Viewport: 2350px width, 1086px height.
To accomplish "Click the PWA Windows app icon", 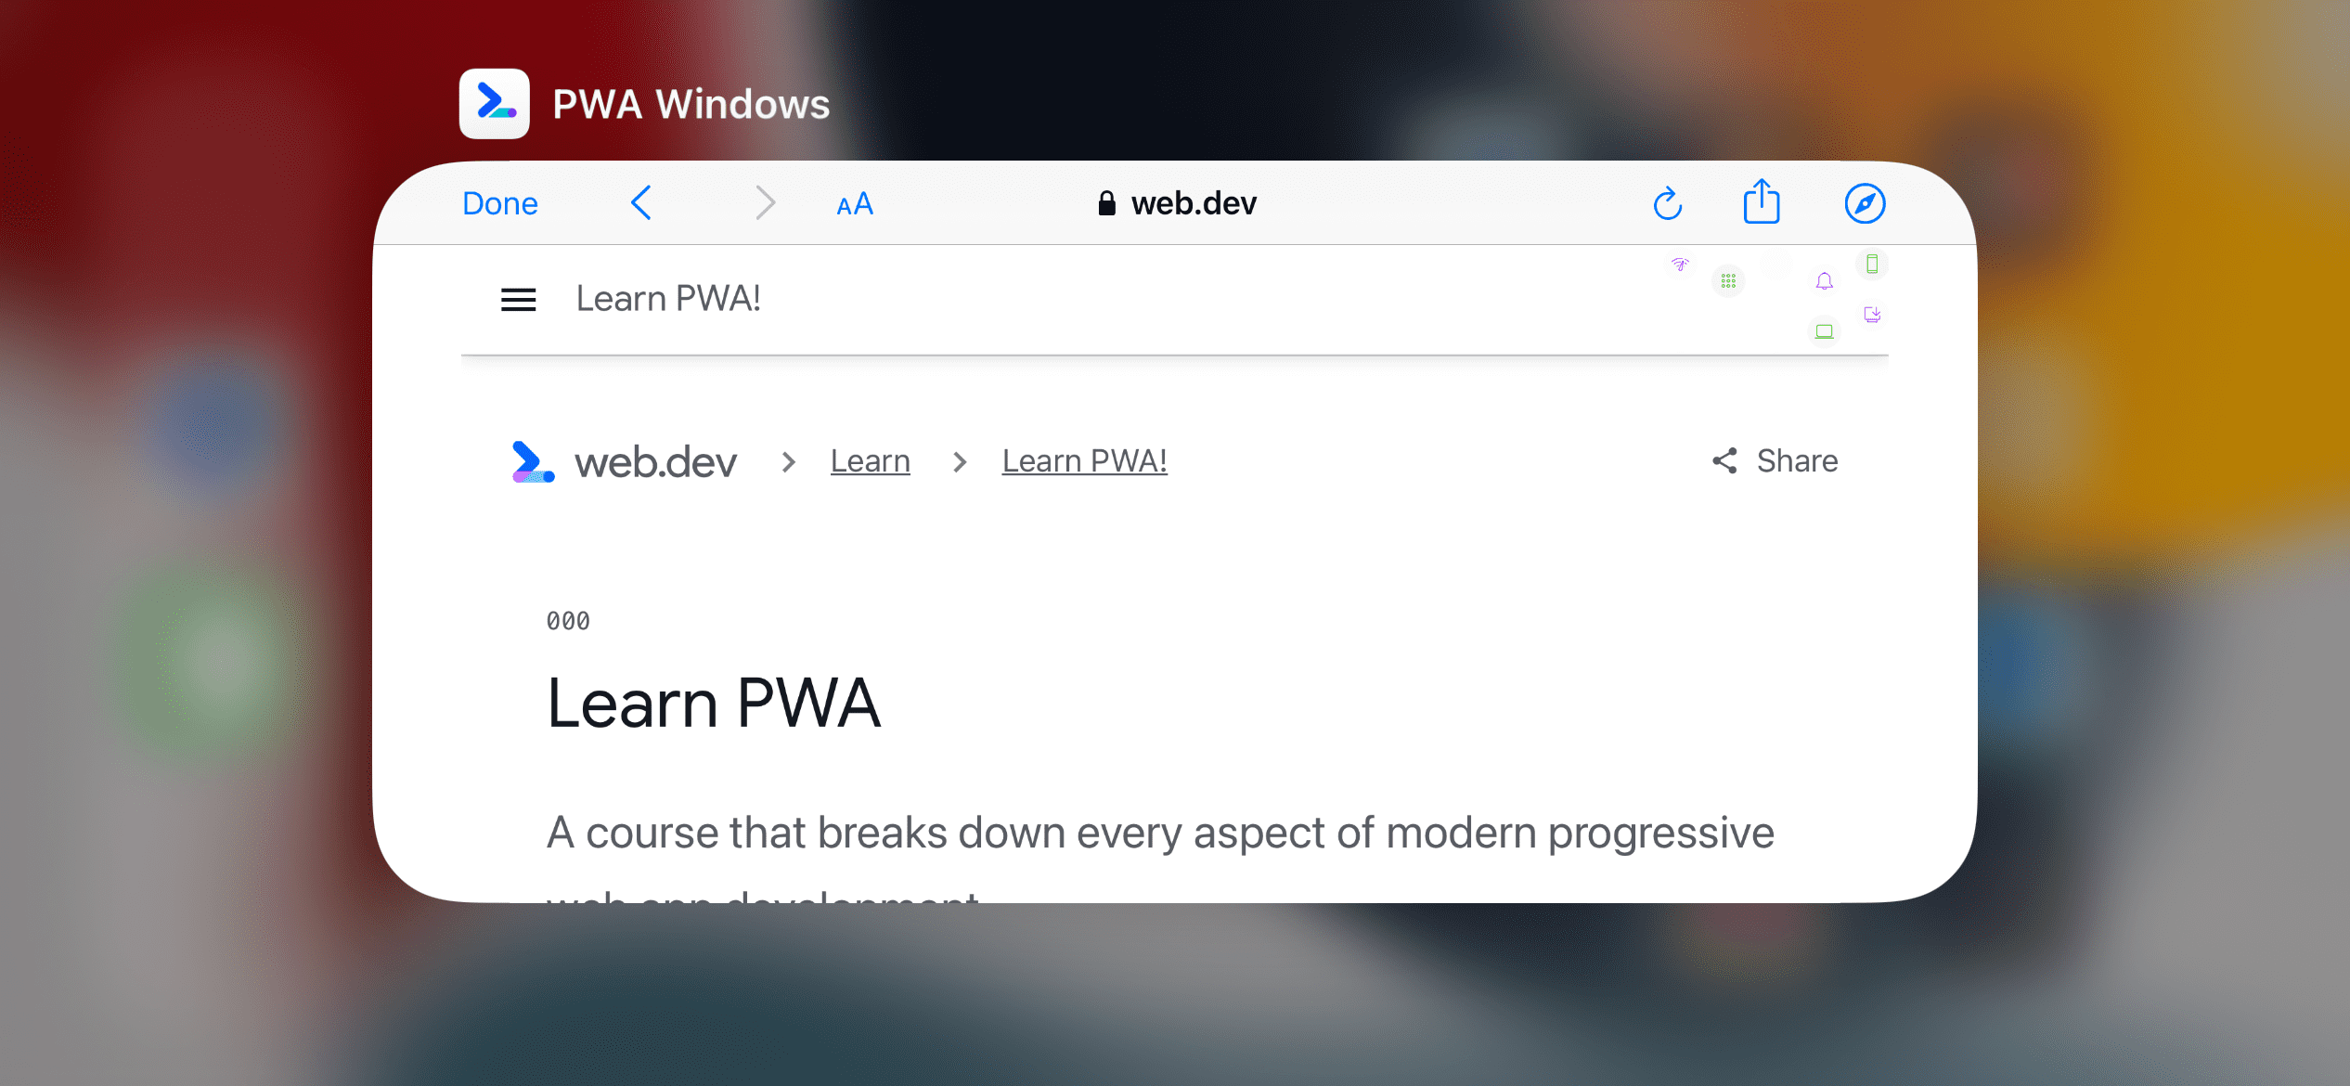I will pyautogui.click(x=495, y=103).
